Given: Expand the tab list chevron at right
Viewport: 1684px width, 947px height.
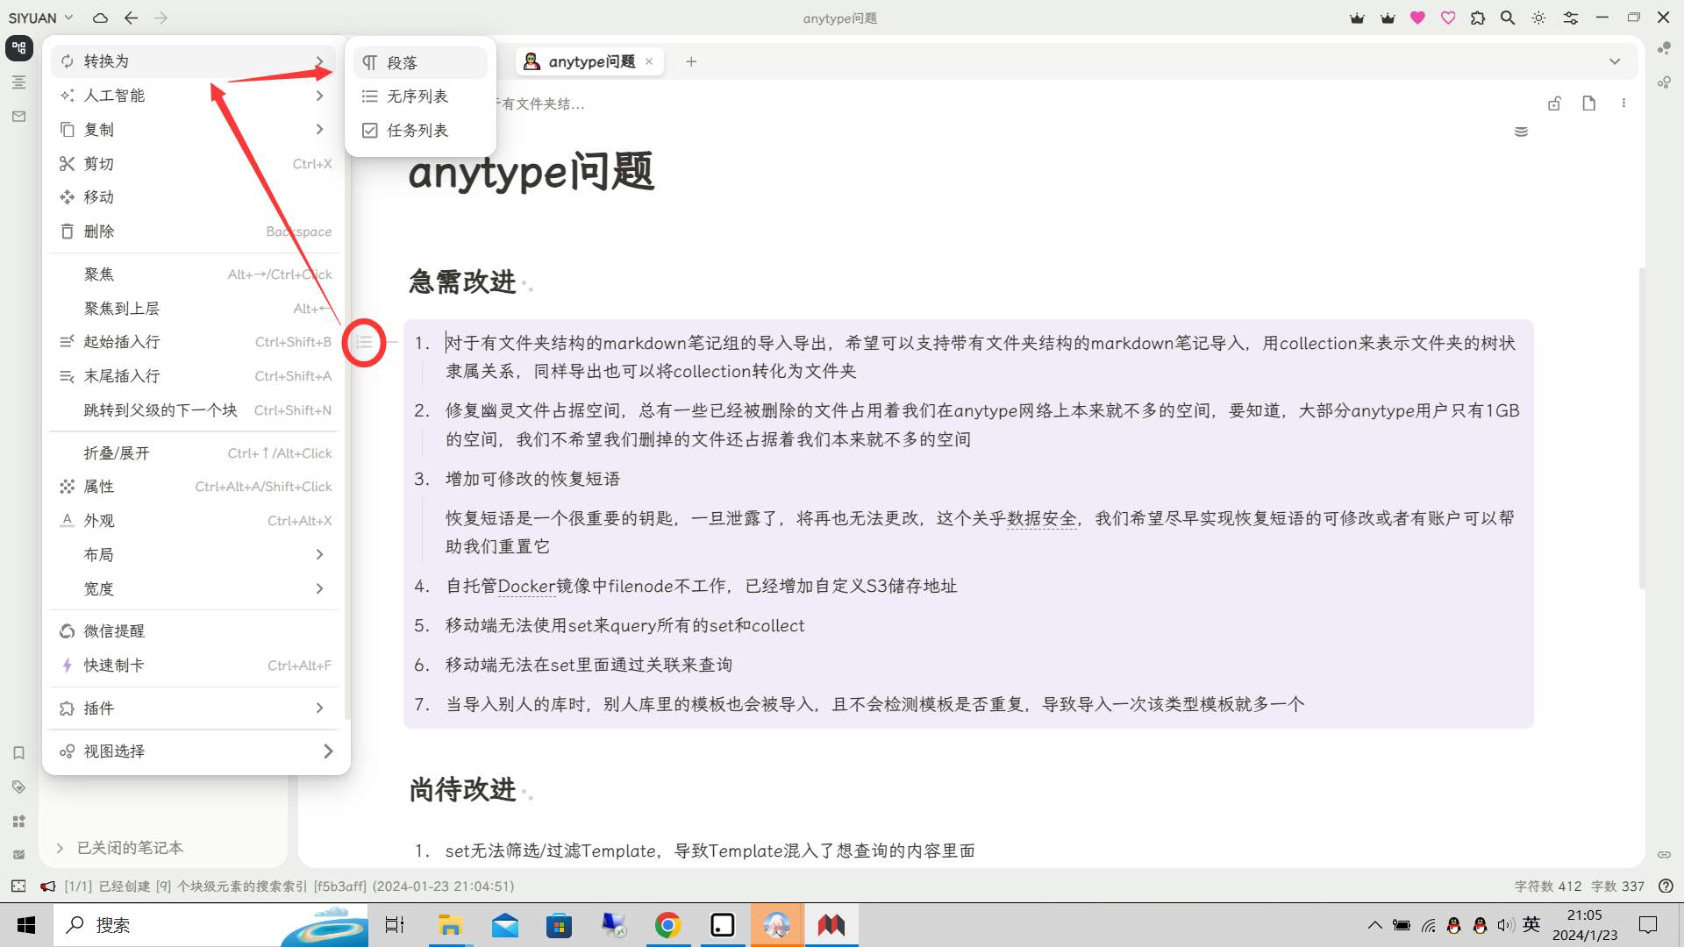Looking at the screenshot, I should click(1615, 61).
